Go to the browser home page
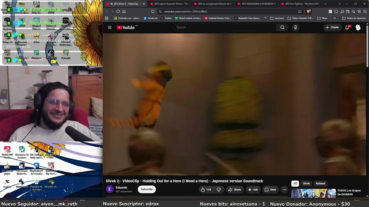The height and width of the screenshot is (207, 369). point(124,11)
